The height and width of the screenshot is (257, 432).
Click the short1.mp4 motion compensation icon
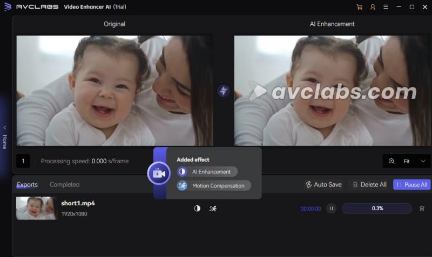click(x=213, y=209)
